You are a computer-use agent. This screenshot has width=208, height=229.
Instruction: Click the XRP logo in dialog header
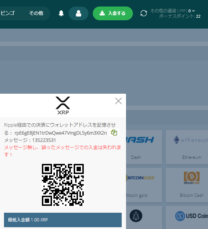[63, 105]
